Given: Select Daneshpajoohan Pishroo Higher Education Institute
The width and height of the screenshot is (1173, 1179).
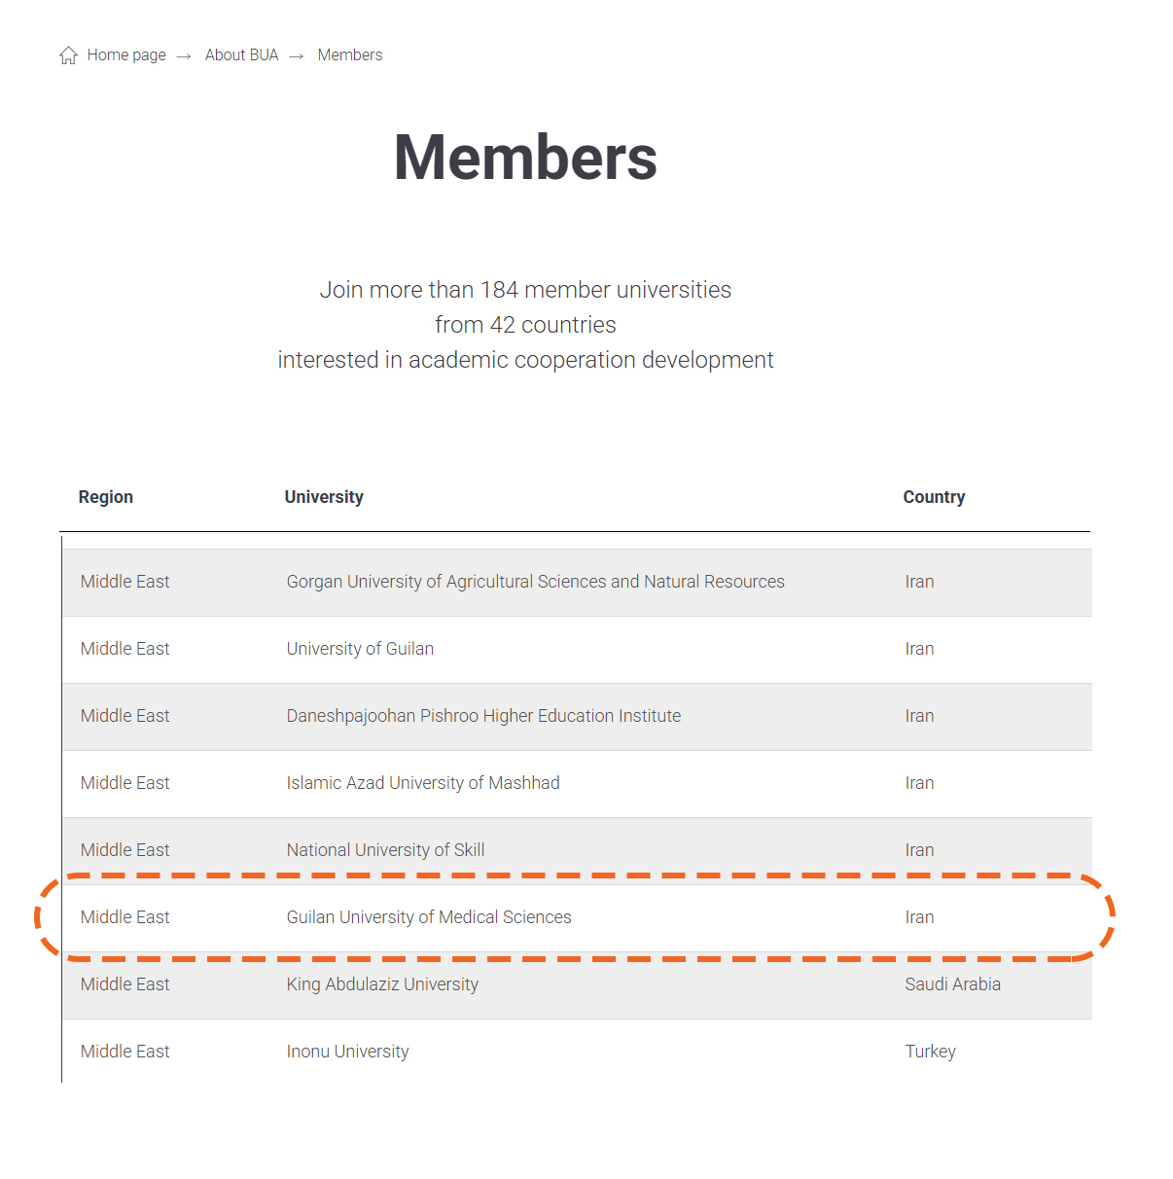Looking at the screenshot, I should 483,716.
